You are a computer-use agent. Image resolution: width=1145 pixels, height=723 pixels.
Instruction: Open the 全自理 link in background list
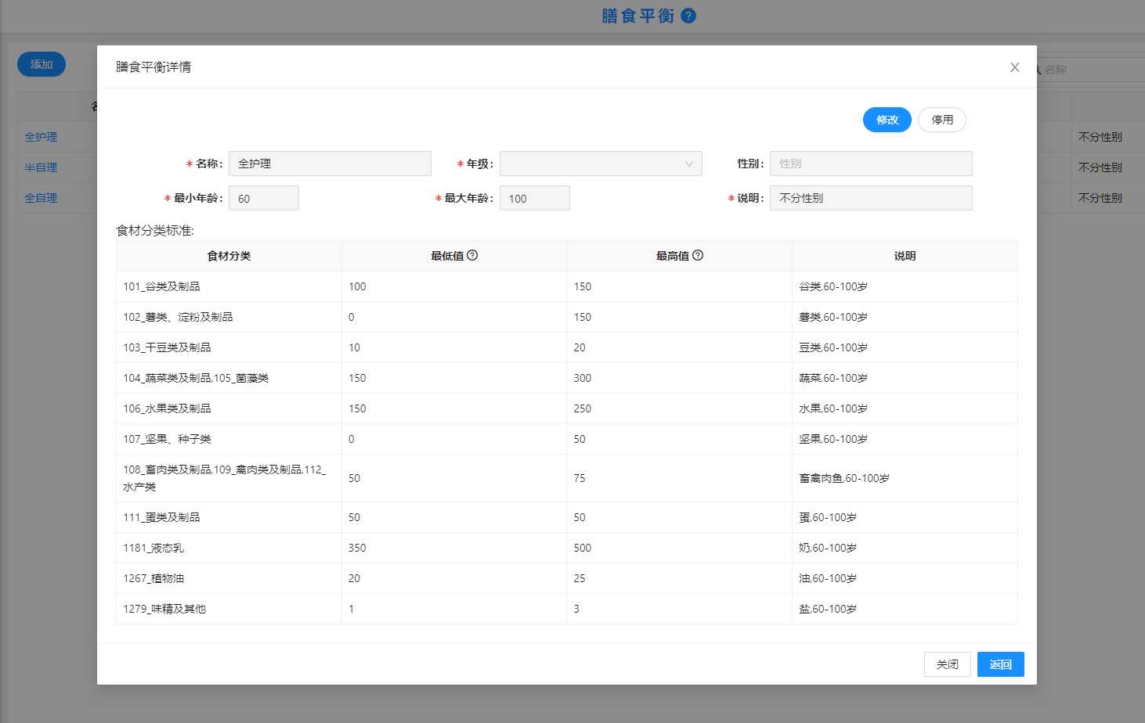41,198
